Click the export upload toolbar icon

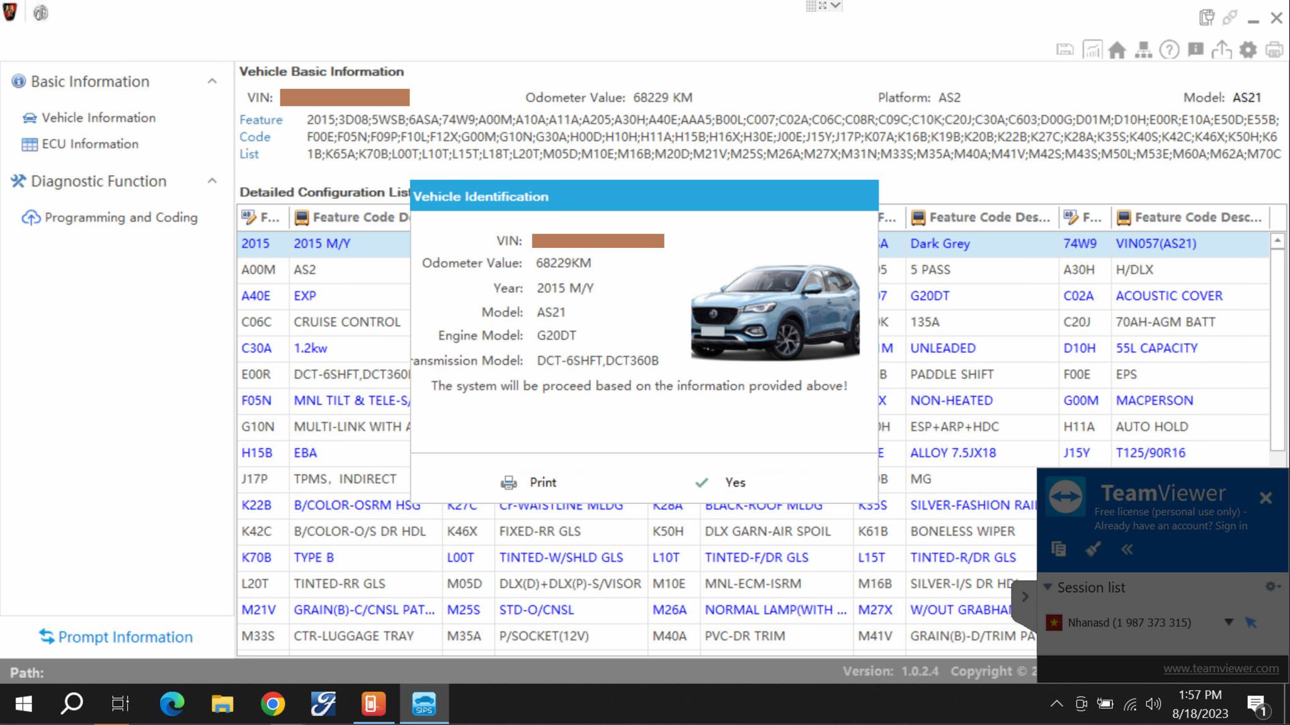click(1222, 50)
